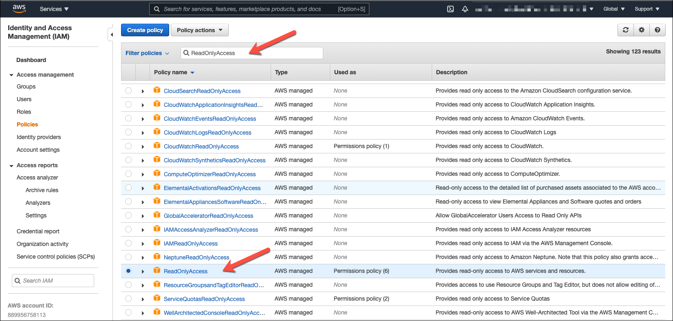
Task: Expand the ElementalActivationsReadOnlyAccess row details
Action: [143, 188]
